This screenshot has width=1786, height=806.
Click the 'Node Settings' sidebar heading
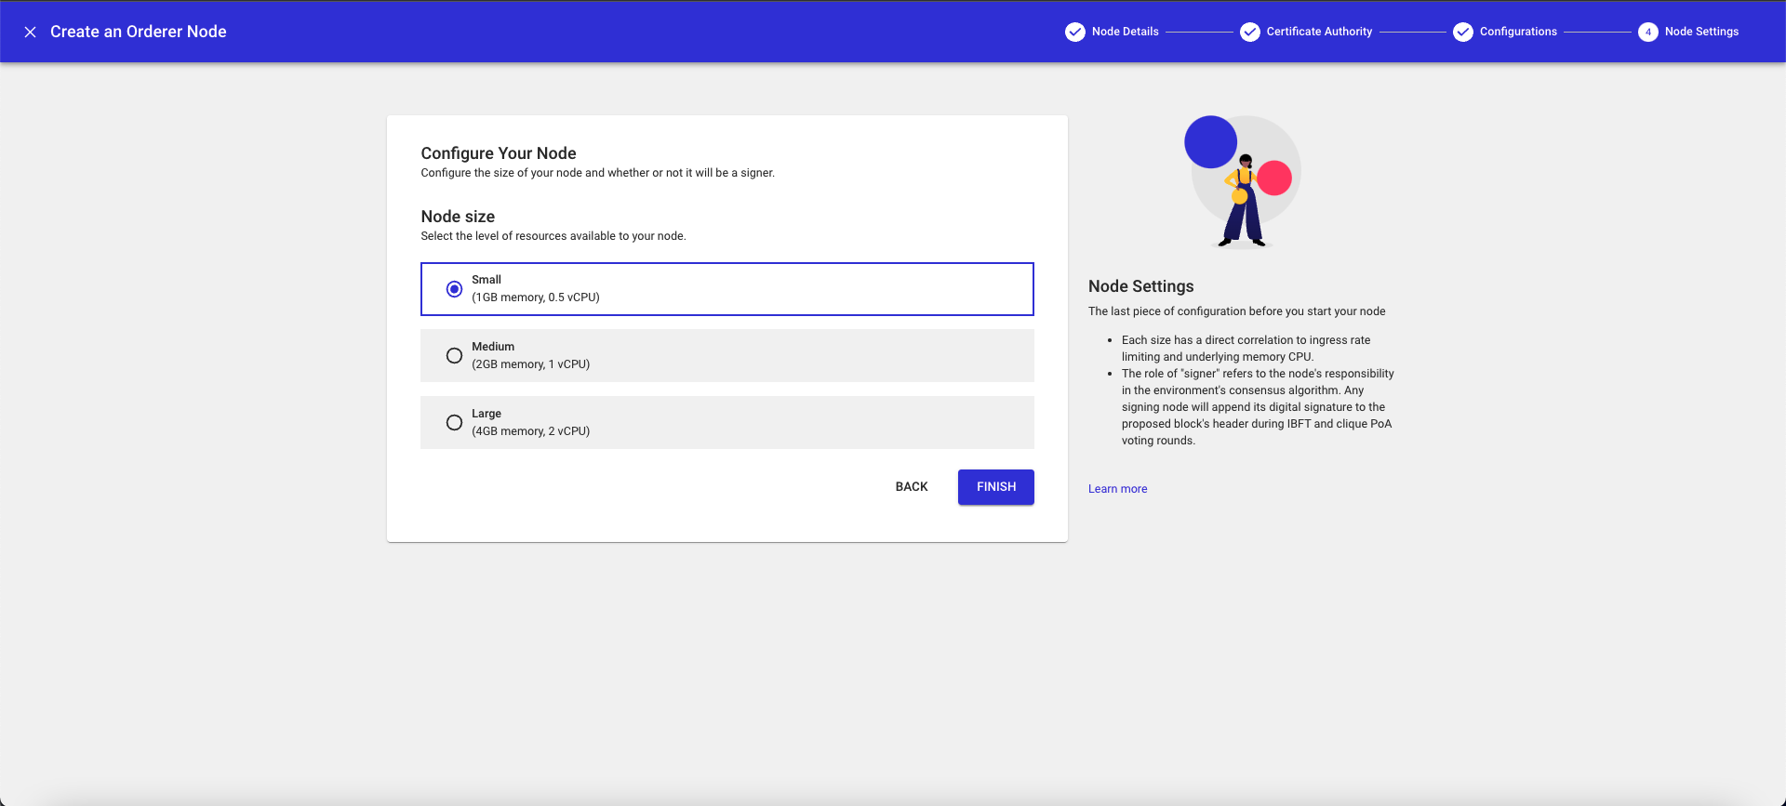1140,286
